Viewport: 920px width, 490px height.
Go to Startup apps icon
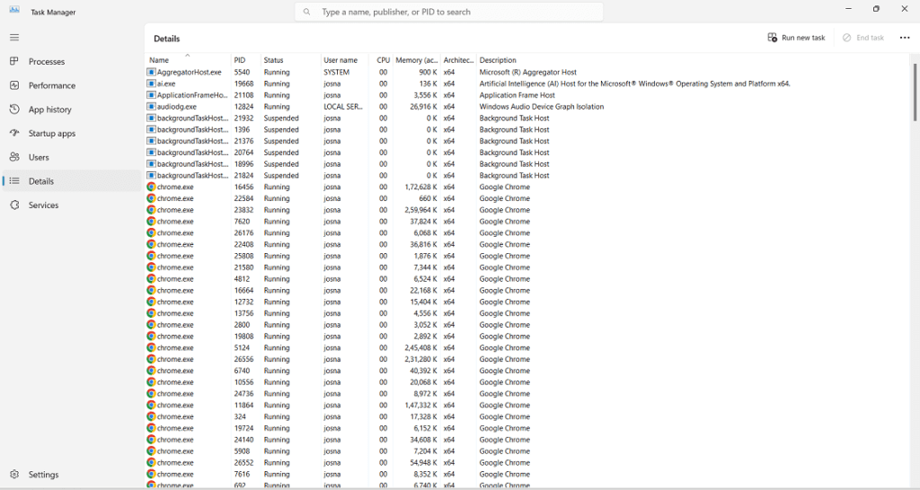(14, 134)
